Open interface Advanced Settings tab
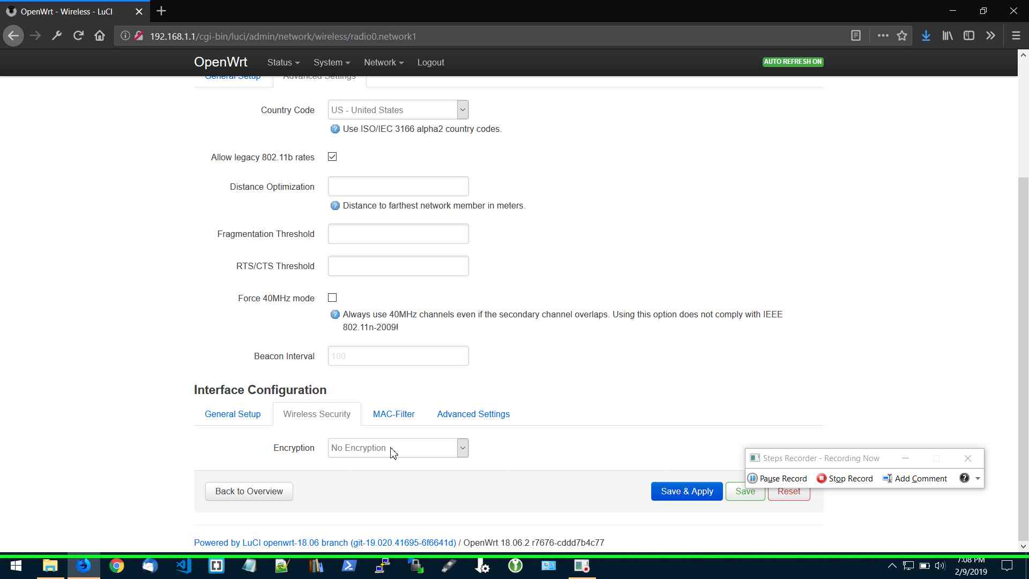The image size is (1029, 579). pyautogui.click(x=473, y=414)
